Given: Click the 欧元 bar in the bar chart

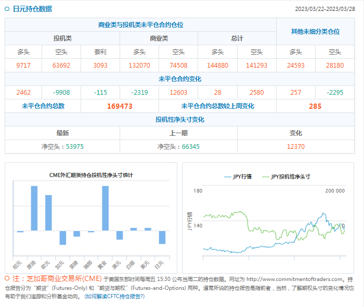Looking at the screenshot, I should coord(48,213).
